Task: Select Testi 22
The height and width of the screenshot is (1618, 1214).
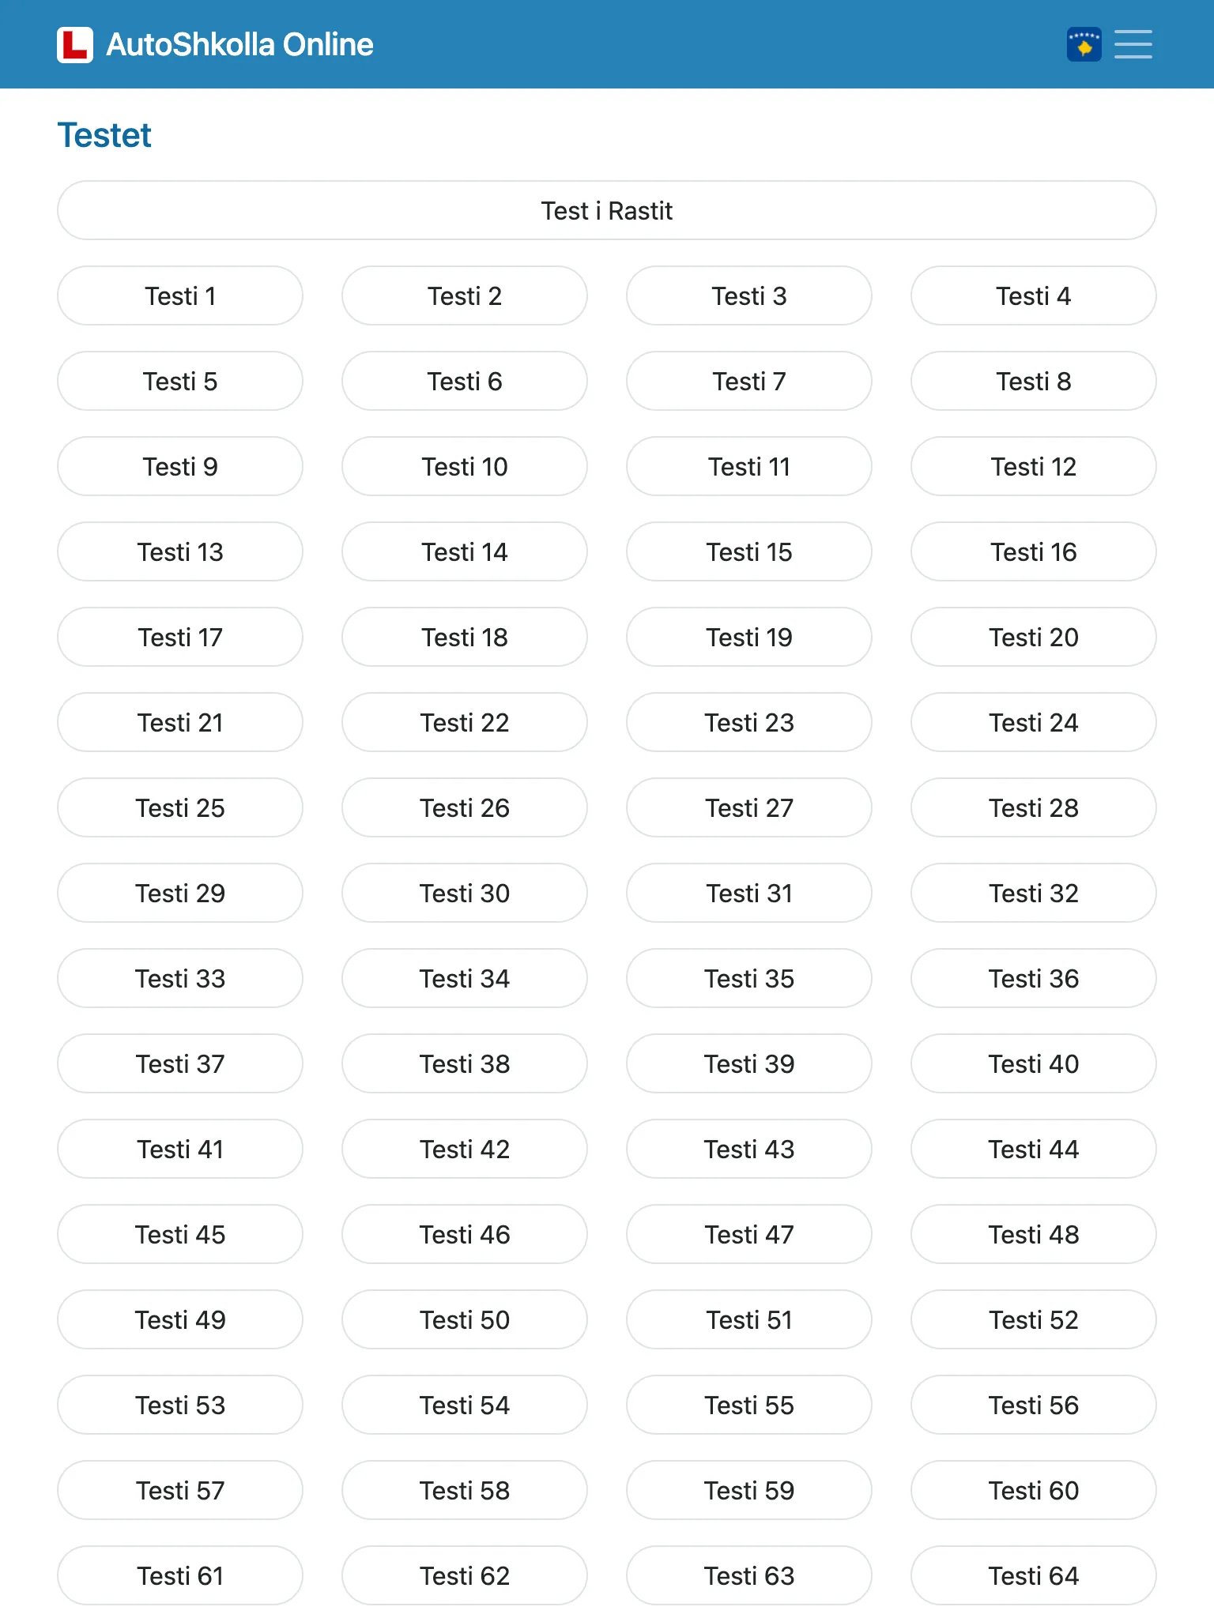Action: tap(465, 722)
